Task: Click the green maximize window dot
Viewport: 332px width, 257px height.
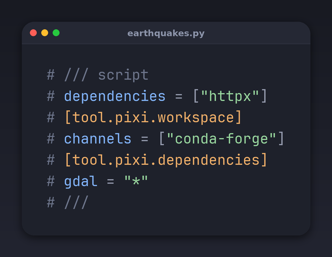Action: pyautogui.click(x=56, y=33)
